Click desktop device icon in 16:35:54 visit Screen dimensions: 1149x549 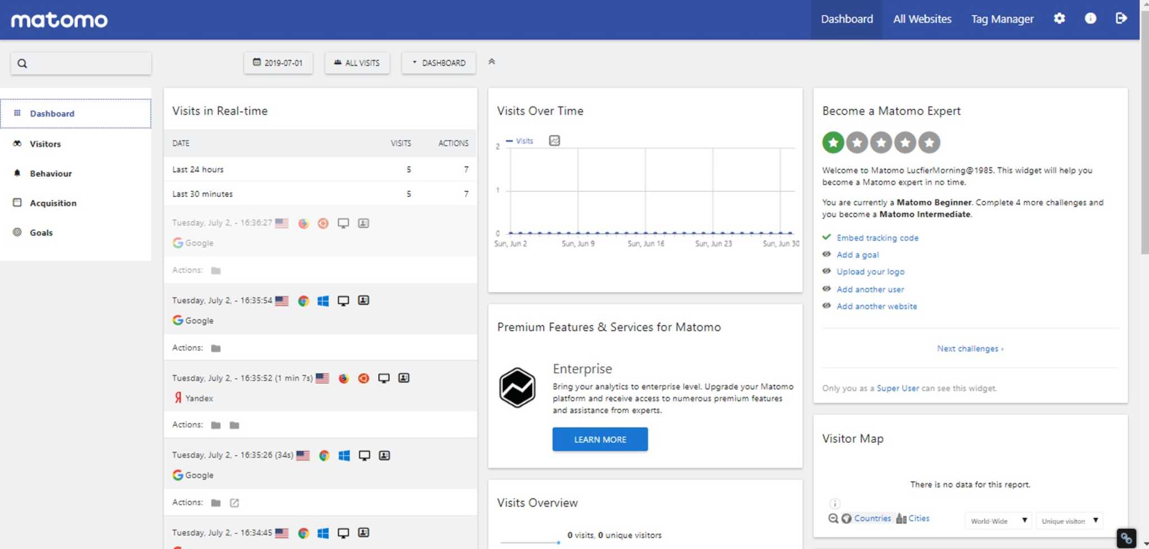(x=343, y=301)
